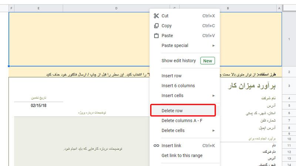Click the Cut scissors icon
The image size is (296, 166).
156,16
